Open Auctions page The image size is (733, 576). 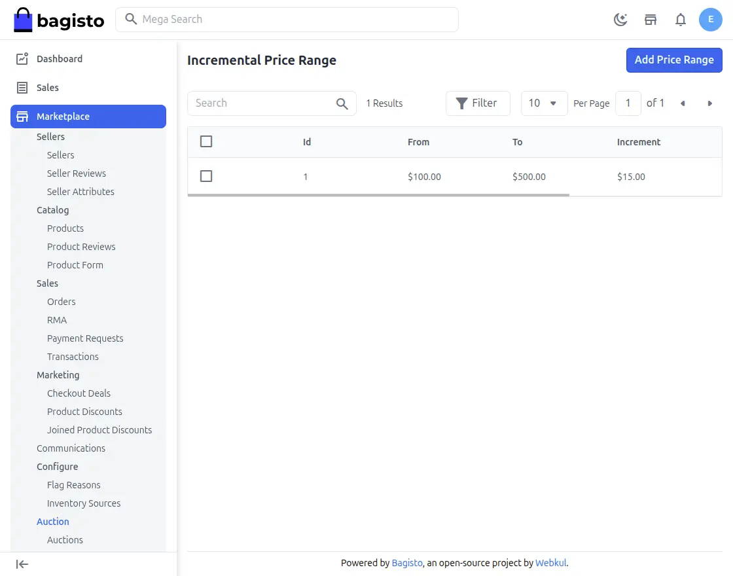(x=65, y=540)
